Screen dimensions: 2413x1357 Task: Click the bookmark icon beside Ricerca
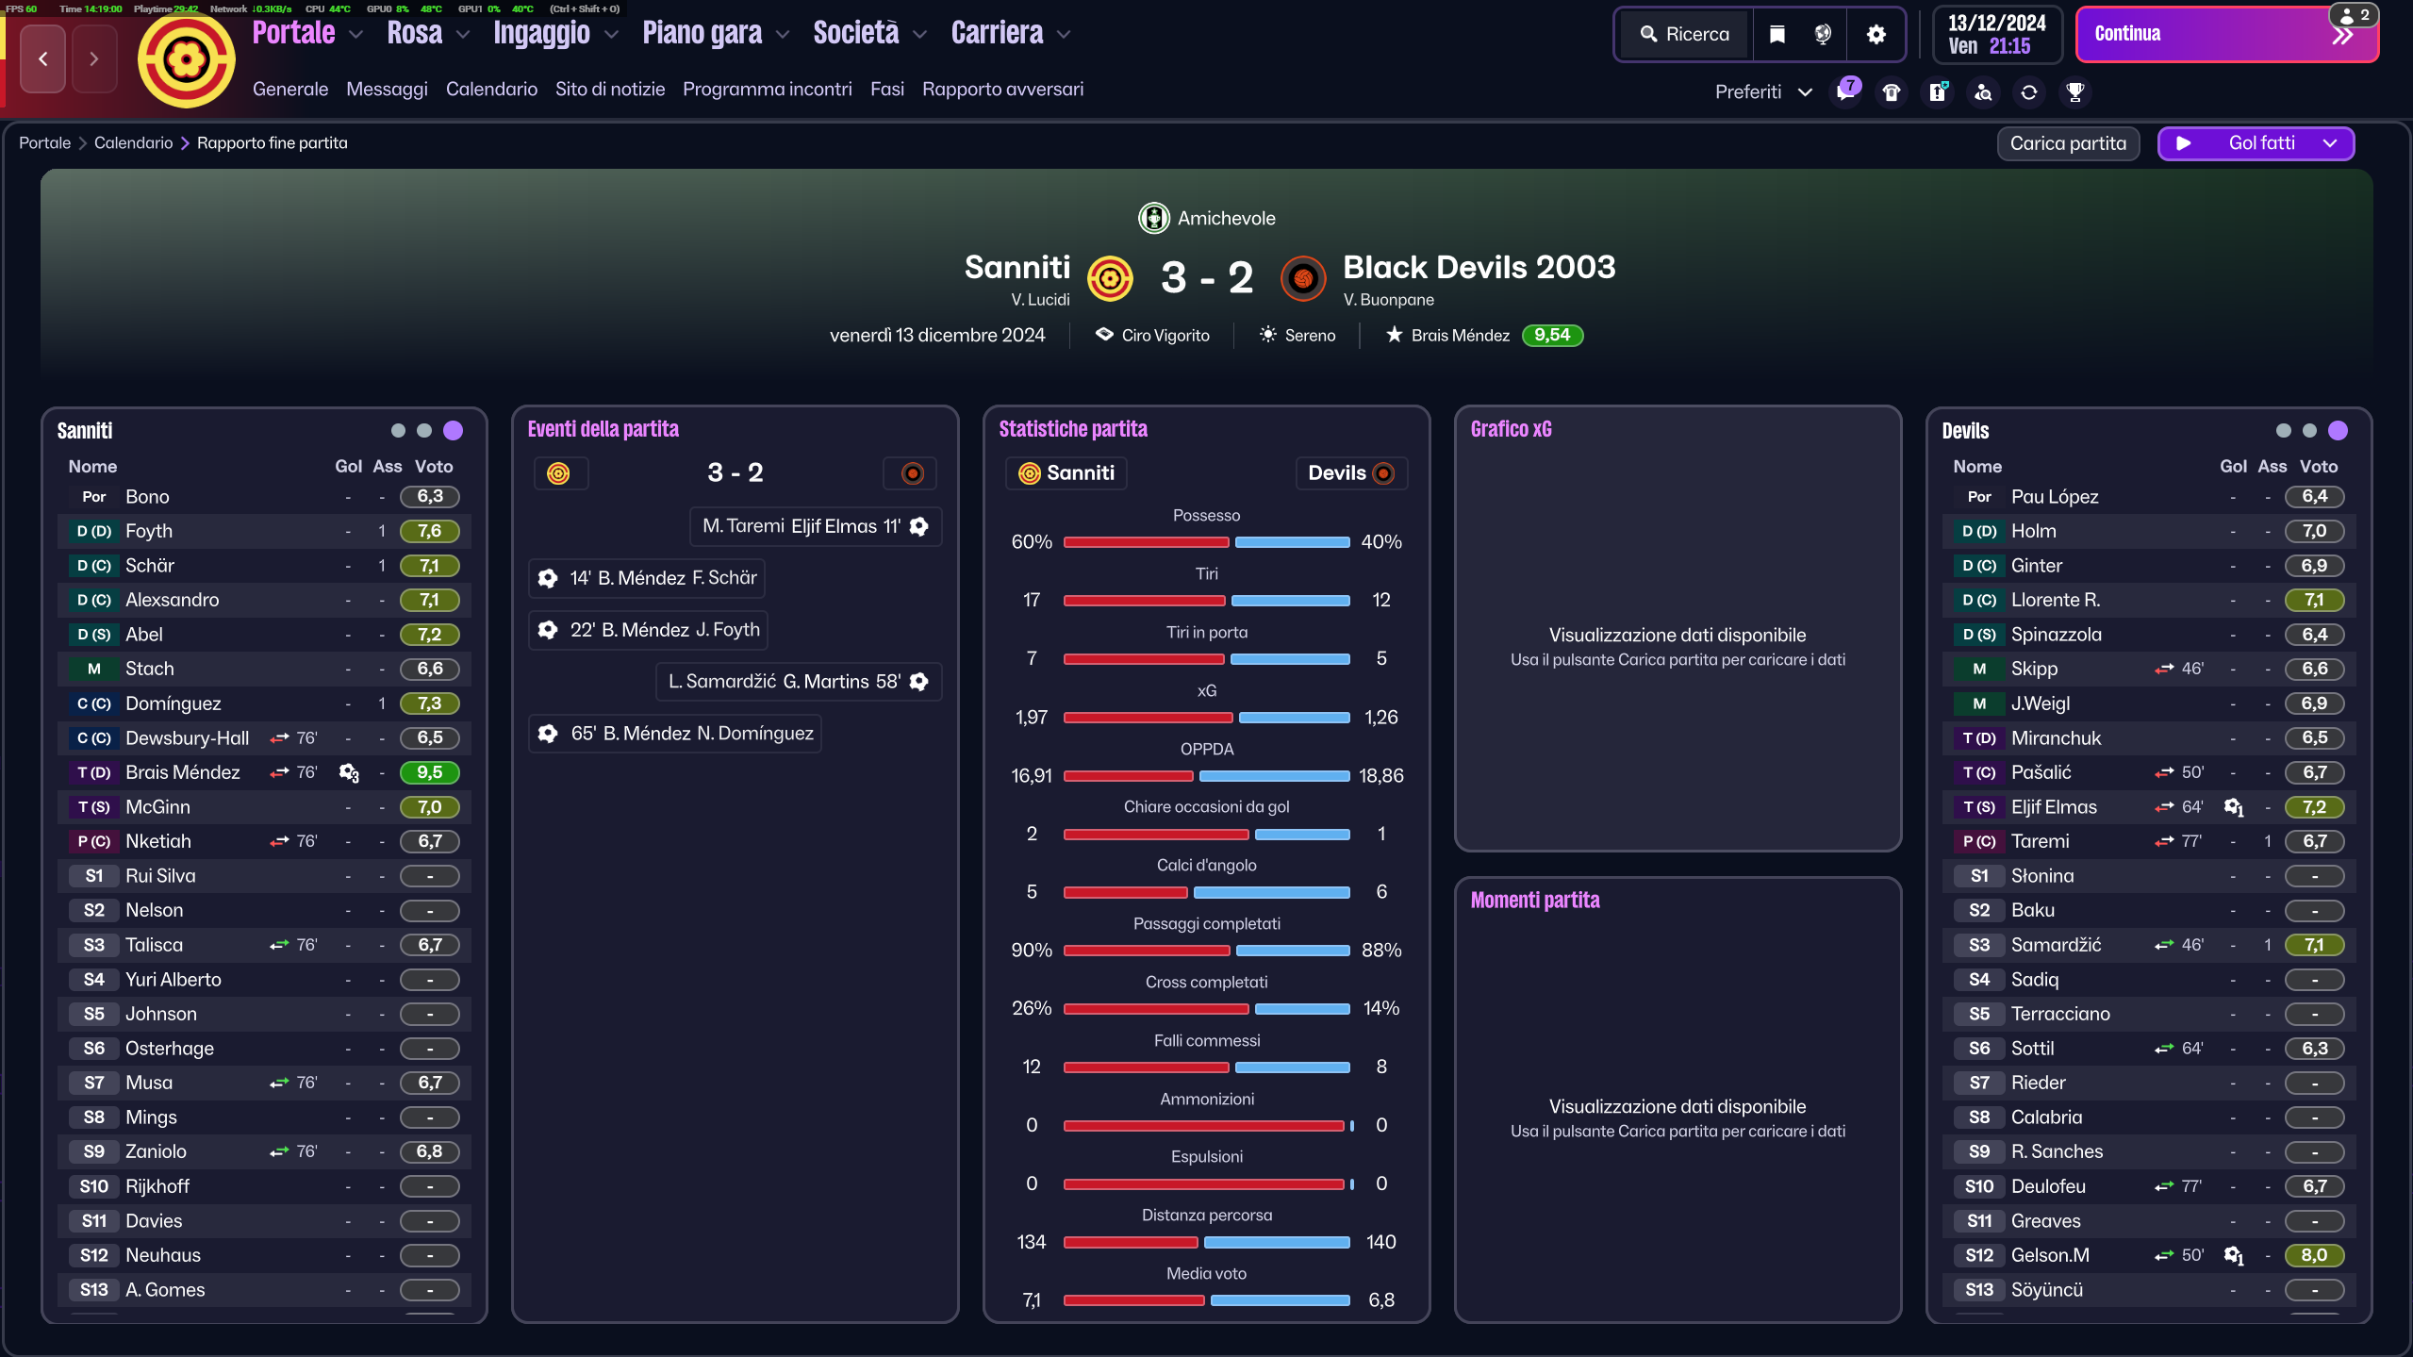click(1777, 35)
